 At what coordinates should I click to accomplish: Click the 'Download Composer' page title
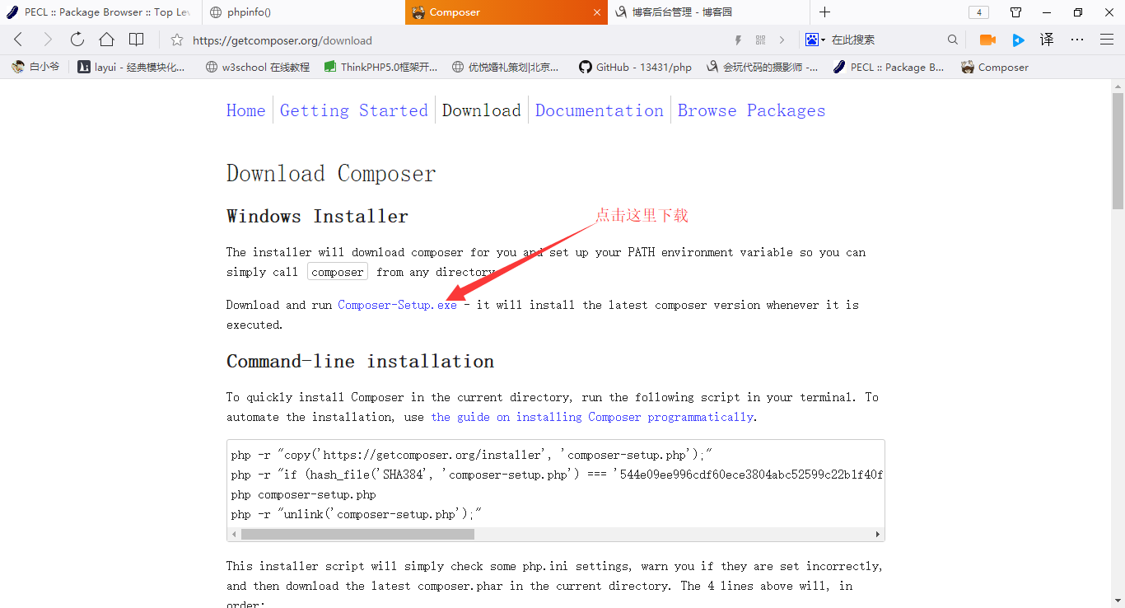point(331,173)
